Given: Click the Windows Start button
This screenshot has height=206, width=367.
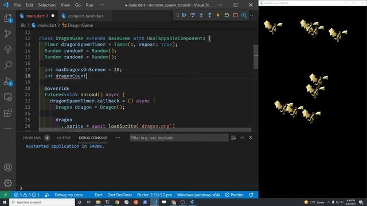Looking at the screenshot, I should 5,202.
